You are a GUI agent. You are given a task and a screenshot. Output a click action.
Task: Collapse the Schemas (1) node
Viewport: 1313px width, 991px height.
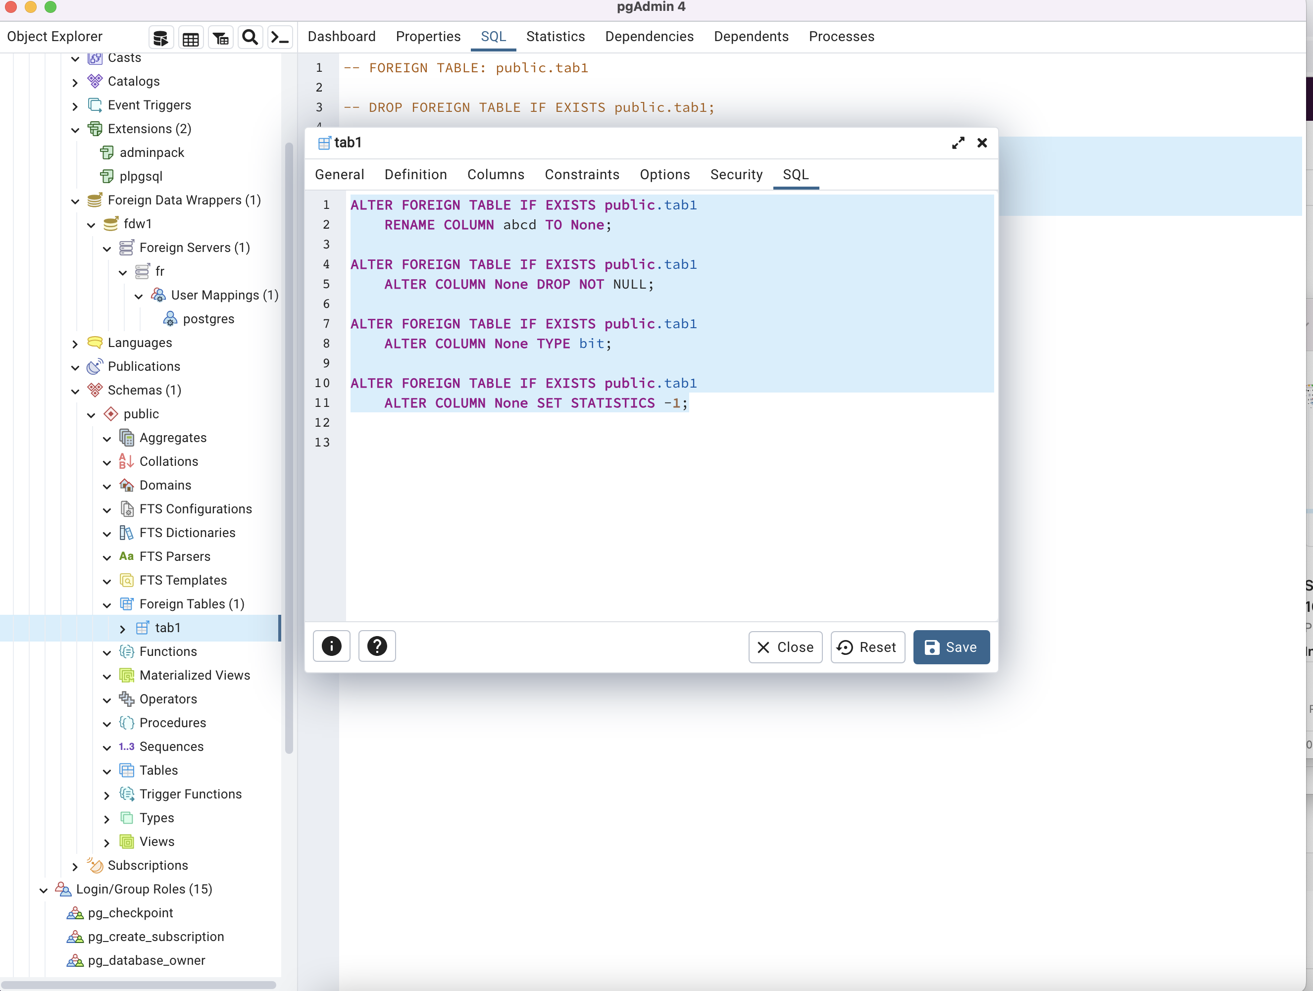(75, 391)
